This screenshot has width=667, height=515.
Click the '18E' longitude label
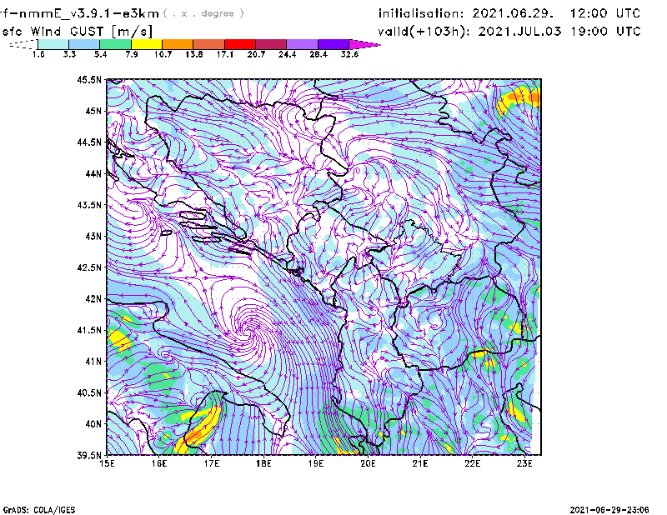click(263, 463)
